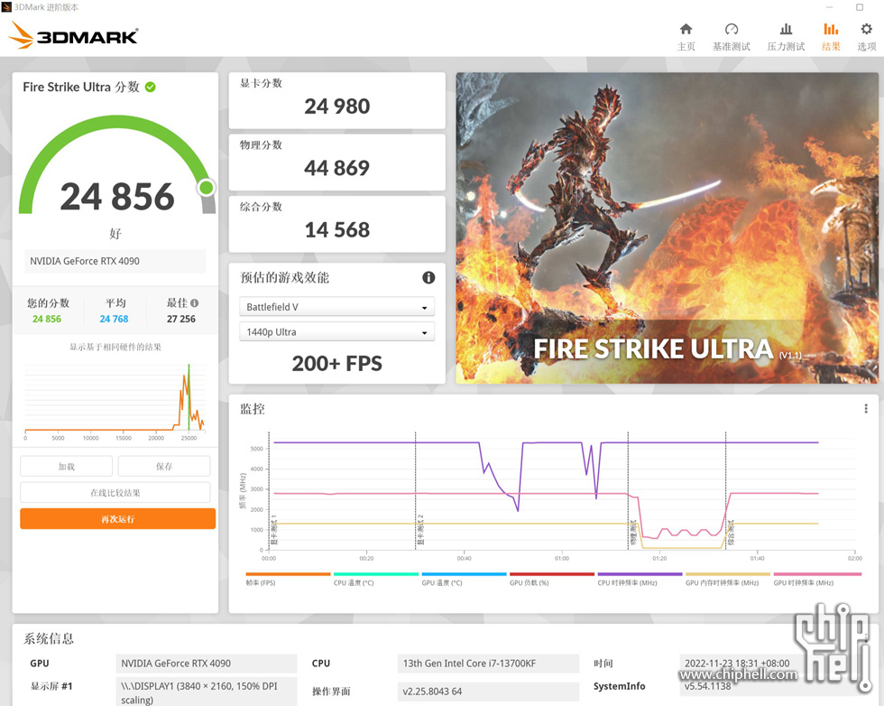The height and width of the screenshot is (706, 884).
Task: Open the 主页 (Home) page
Action: 686,36
